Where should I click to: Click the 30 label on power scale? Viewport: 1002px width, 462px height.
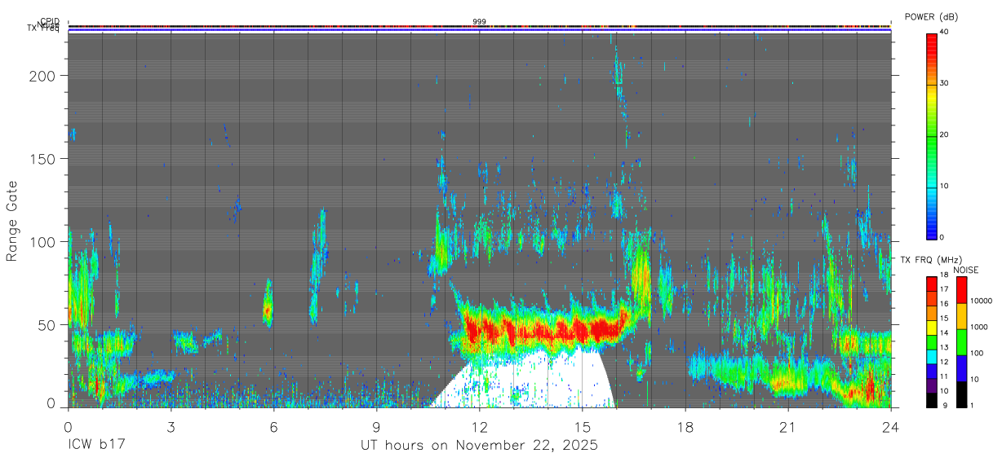(944, 83)
